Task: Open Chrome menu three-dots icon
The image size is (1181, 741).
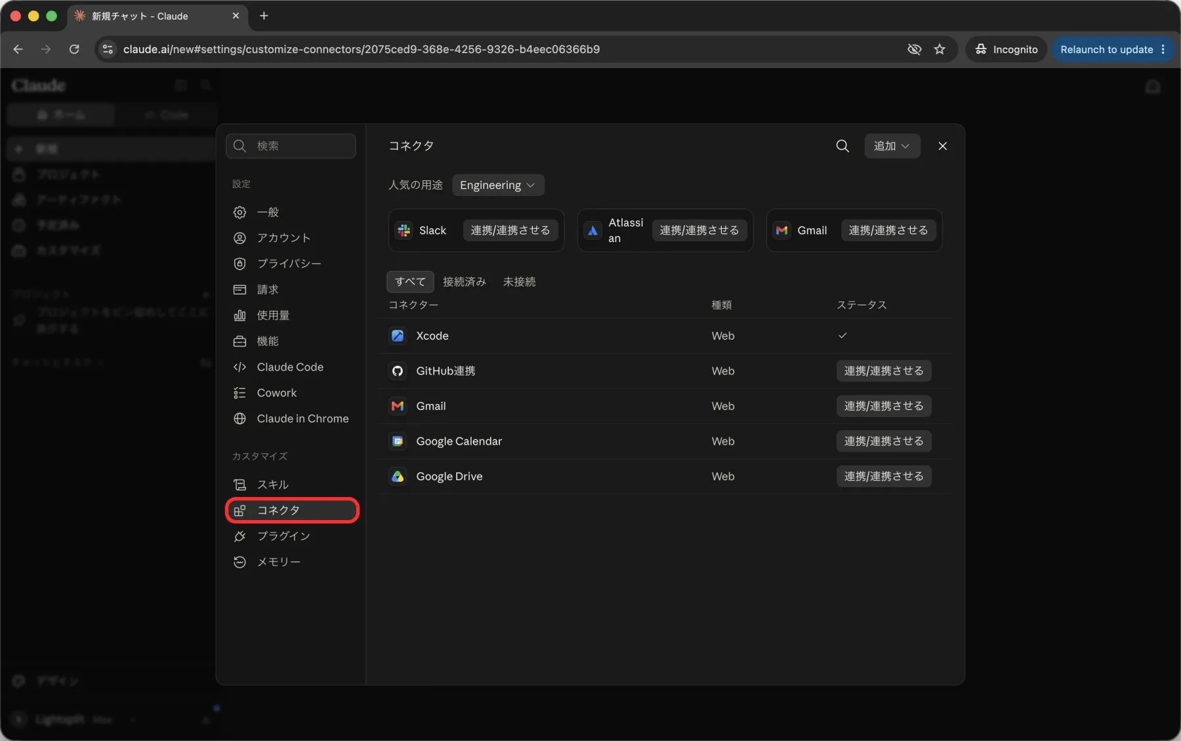Action: [1163, 49]
